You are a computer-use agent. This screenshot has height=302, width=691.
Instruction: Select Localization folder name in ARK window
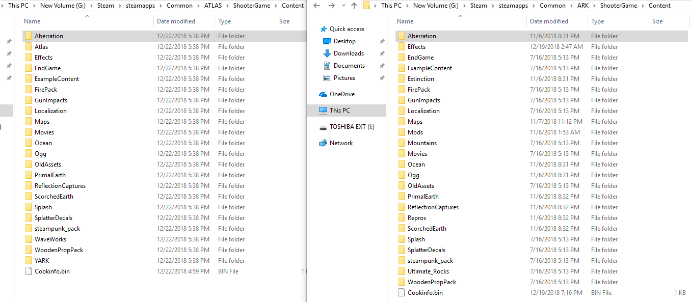tap(423, 111)
